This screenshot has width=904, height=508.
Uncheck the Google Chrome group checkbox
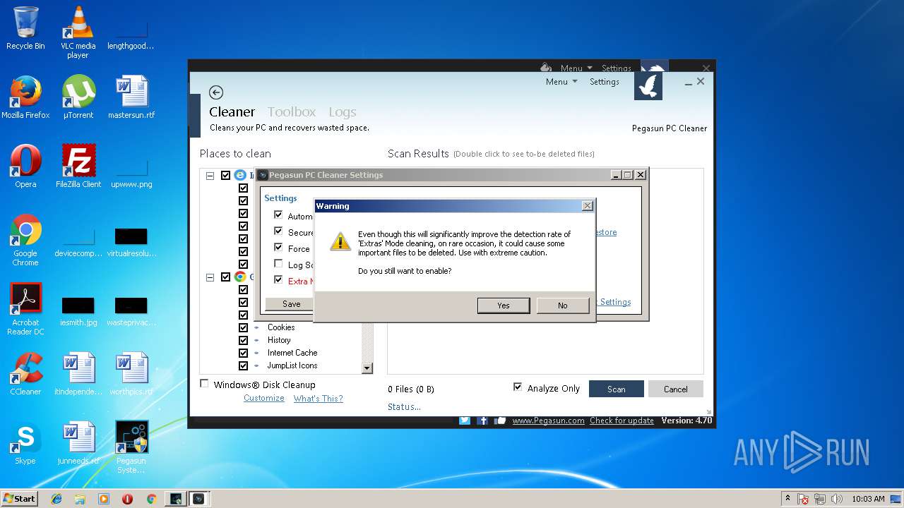point(226,277)
